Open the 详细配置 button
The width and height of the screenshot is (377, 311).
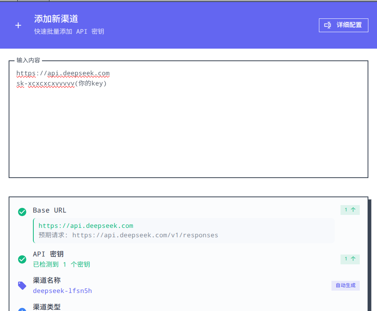click(x=343, y=25)
